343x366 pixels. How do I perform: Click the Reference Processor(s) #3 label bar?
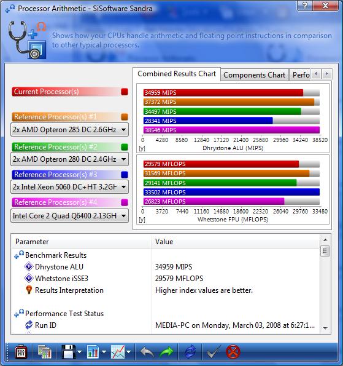66,175
